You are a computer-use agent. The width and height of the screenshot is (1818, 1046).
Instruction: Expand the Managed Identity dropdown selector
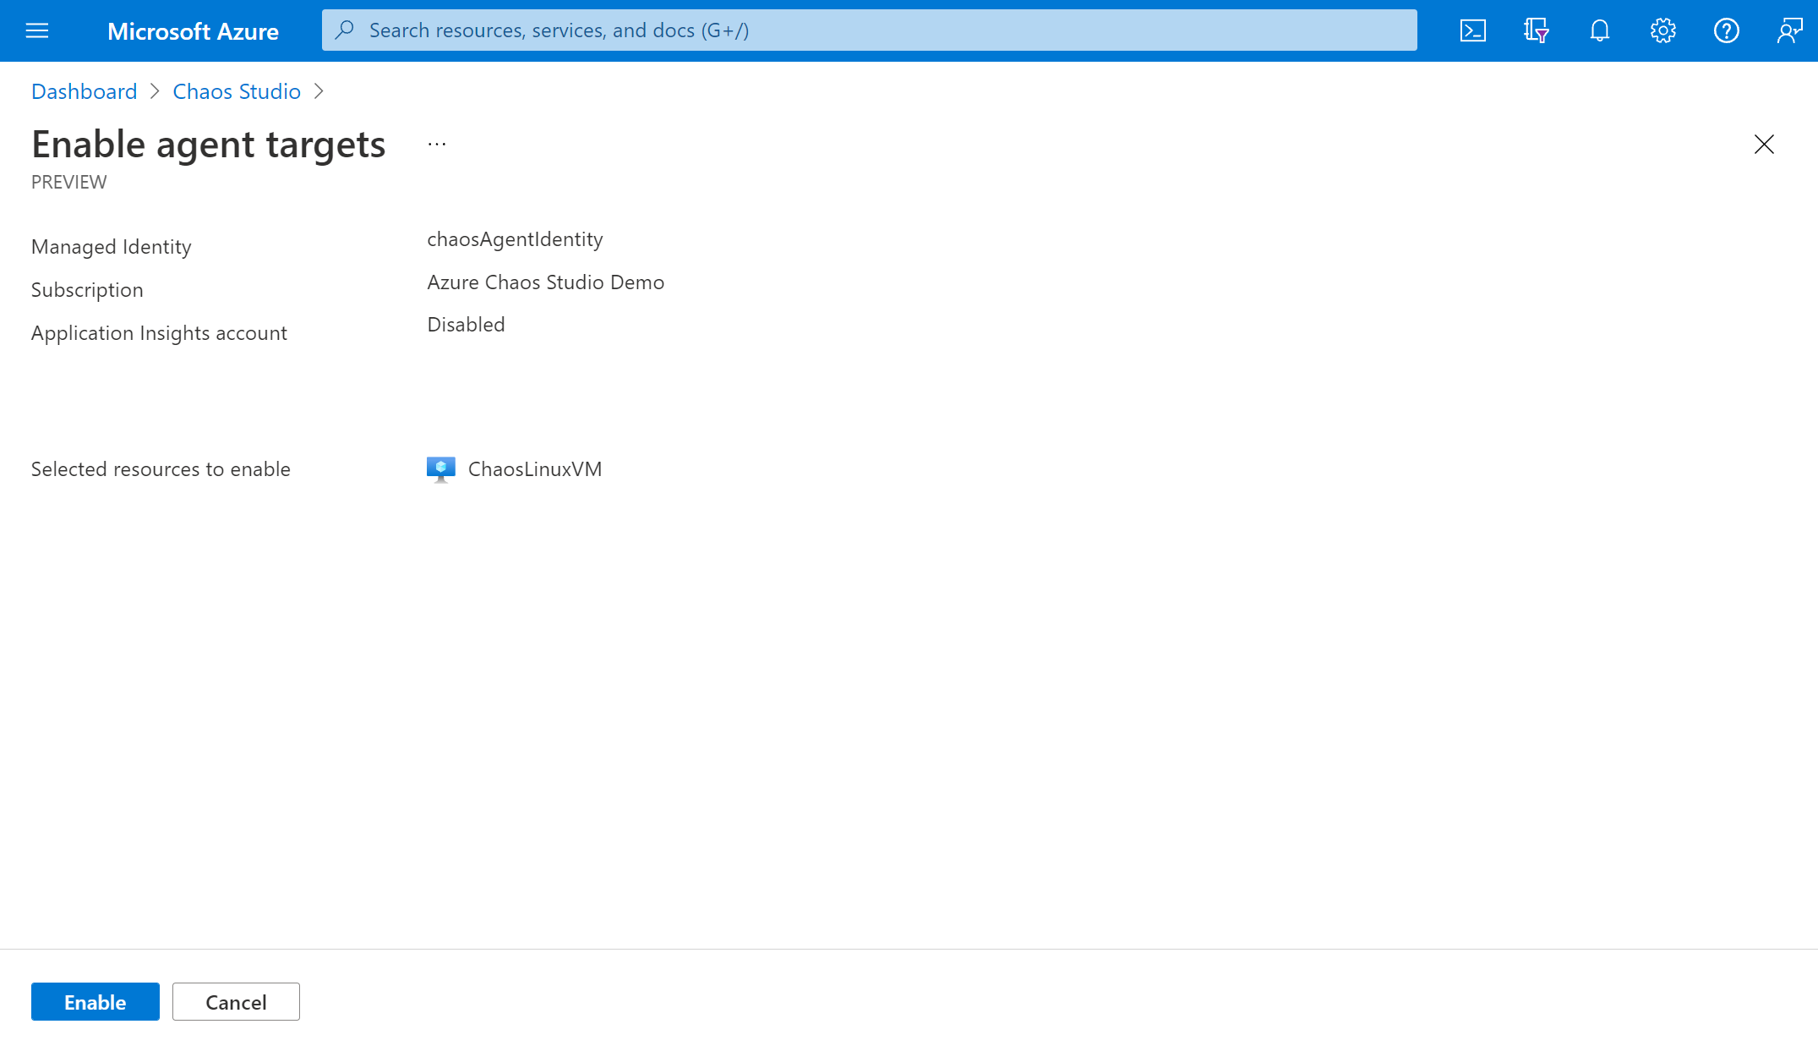coord(515,238)
